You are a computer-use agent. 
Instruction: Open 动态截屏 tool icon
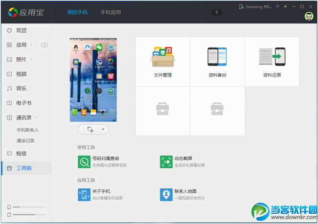(166, 162)
